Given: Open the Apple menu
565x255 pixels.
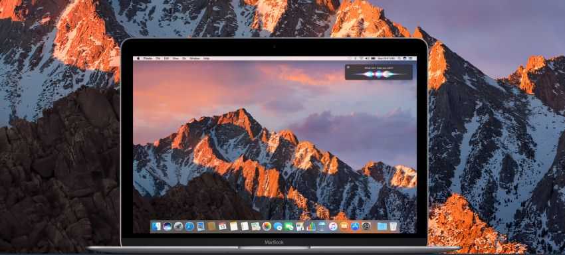Looking at the screenshot, I should coord(138,58).
